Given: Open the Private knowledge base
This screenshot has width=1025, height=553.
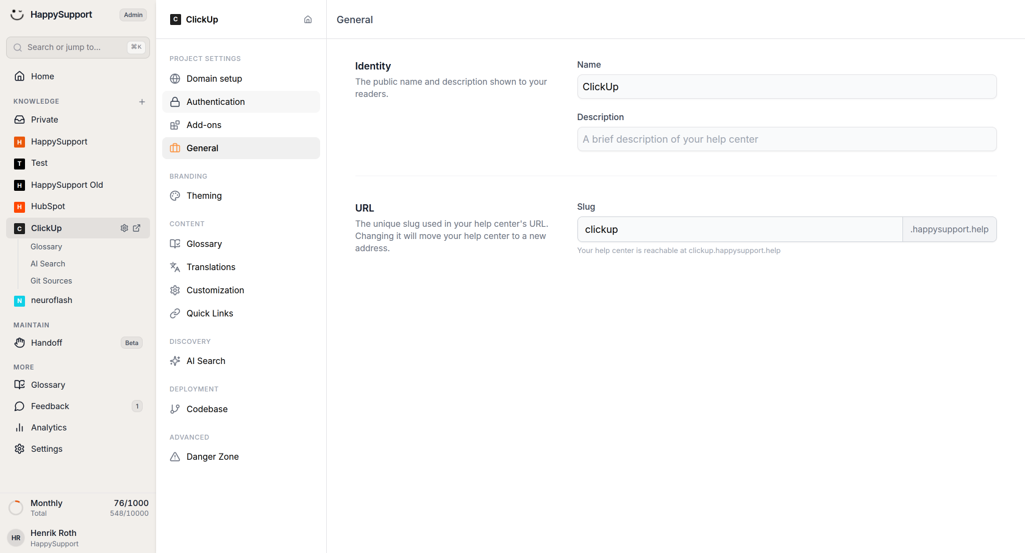Looking at the screenshot, I should click(78, 120).
